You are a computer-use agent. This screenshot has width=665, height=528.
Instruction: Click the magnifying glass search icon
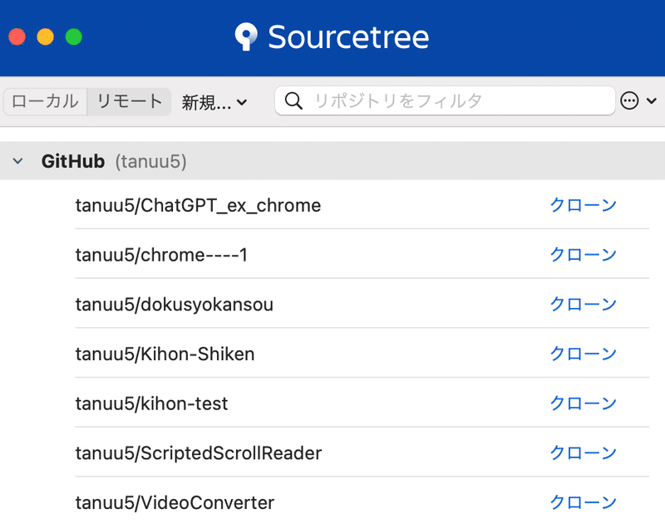[293, 101]
